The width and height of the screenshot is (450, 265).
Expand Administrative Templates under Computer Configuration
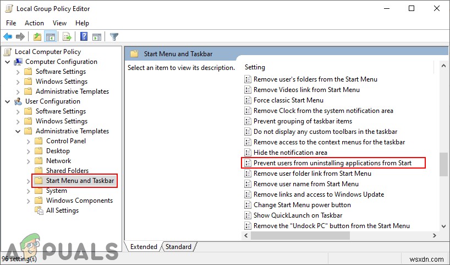click(x=18, y=91)
